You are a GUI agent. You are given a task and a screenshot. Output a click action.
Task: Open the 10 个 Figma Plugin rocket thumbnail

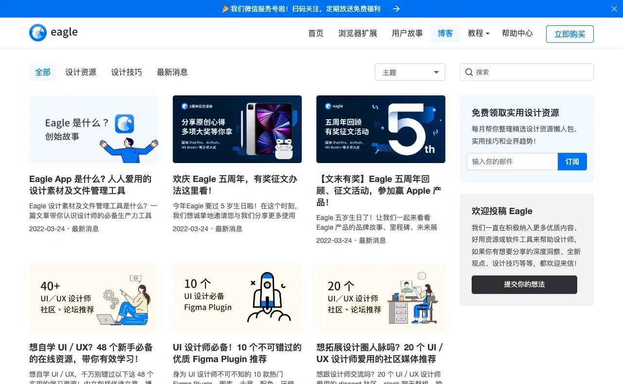point(237,297)
